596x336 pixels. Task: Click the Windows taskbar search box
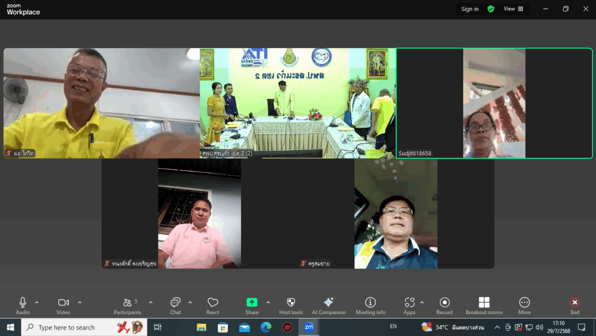pos(84,327)
